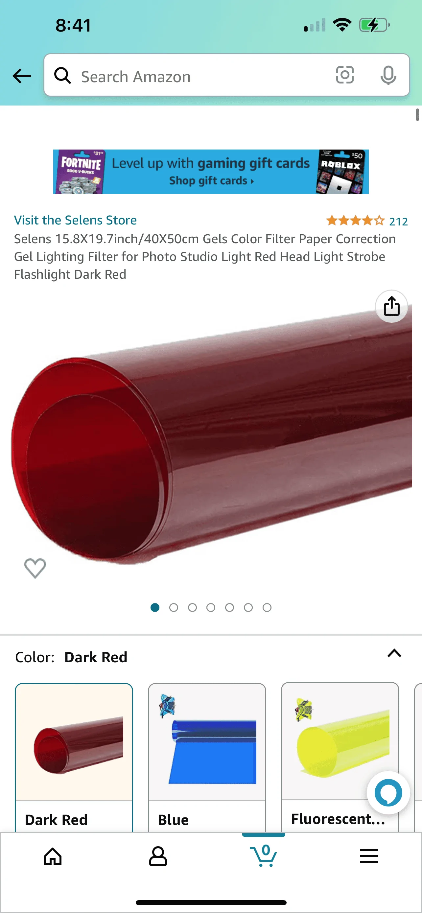Open the Alexa assistant bubble

[x=388, y=792]
